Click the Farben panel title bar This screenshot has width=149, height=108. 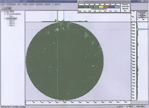(x=104, y=2)
